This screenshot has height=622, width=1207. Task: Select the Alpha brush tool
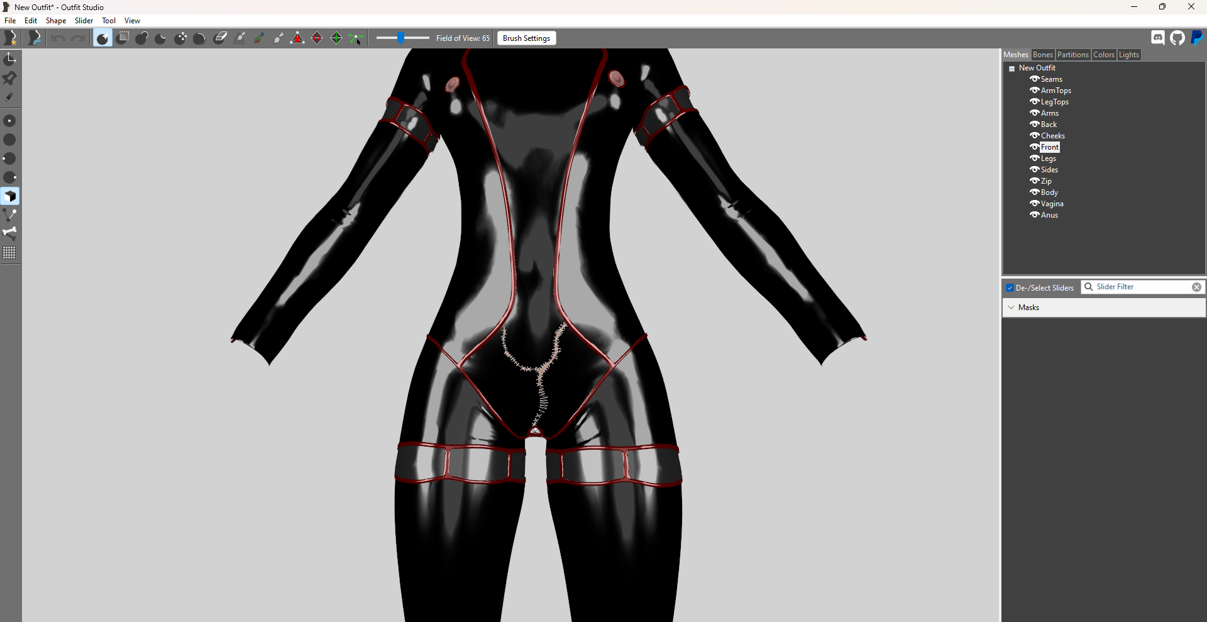pyautogui.click(x=278, y=38)
